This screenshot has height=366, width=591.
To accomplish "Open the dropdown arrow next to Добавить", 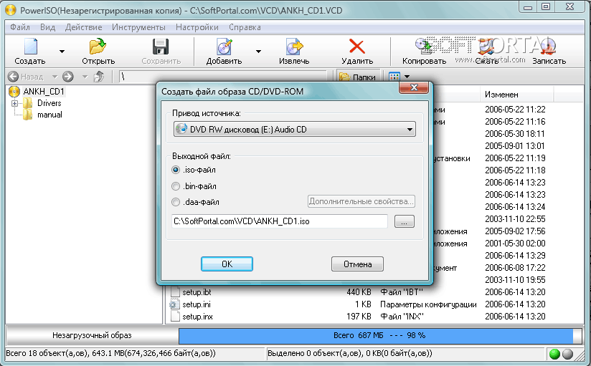I will 258,51.
